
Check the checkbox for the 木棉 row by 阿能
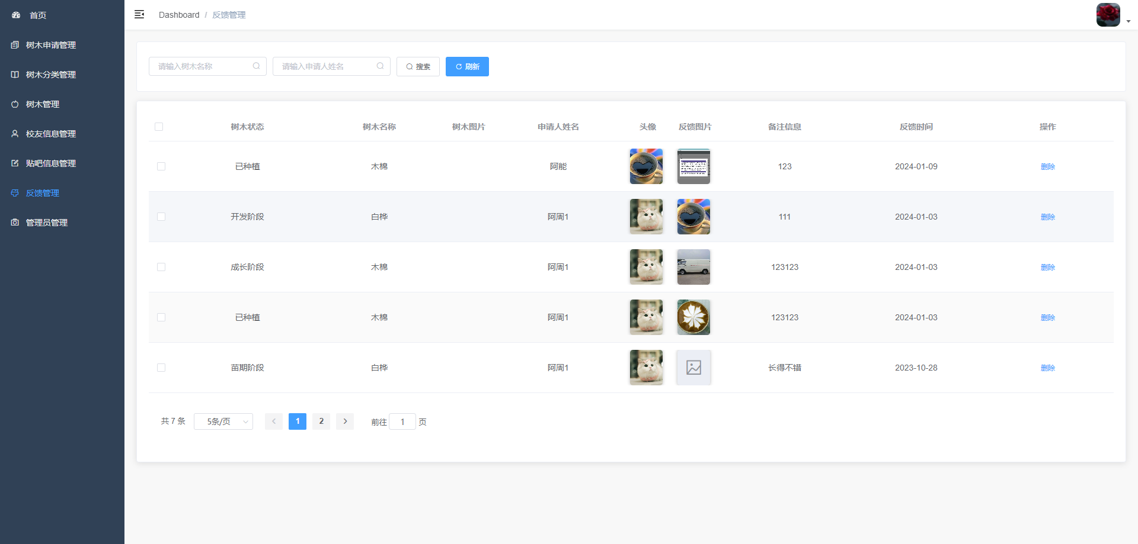pos(161,166)
